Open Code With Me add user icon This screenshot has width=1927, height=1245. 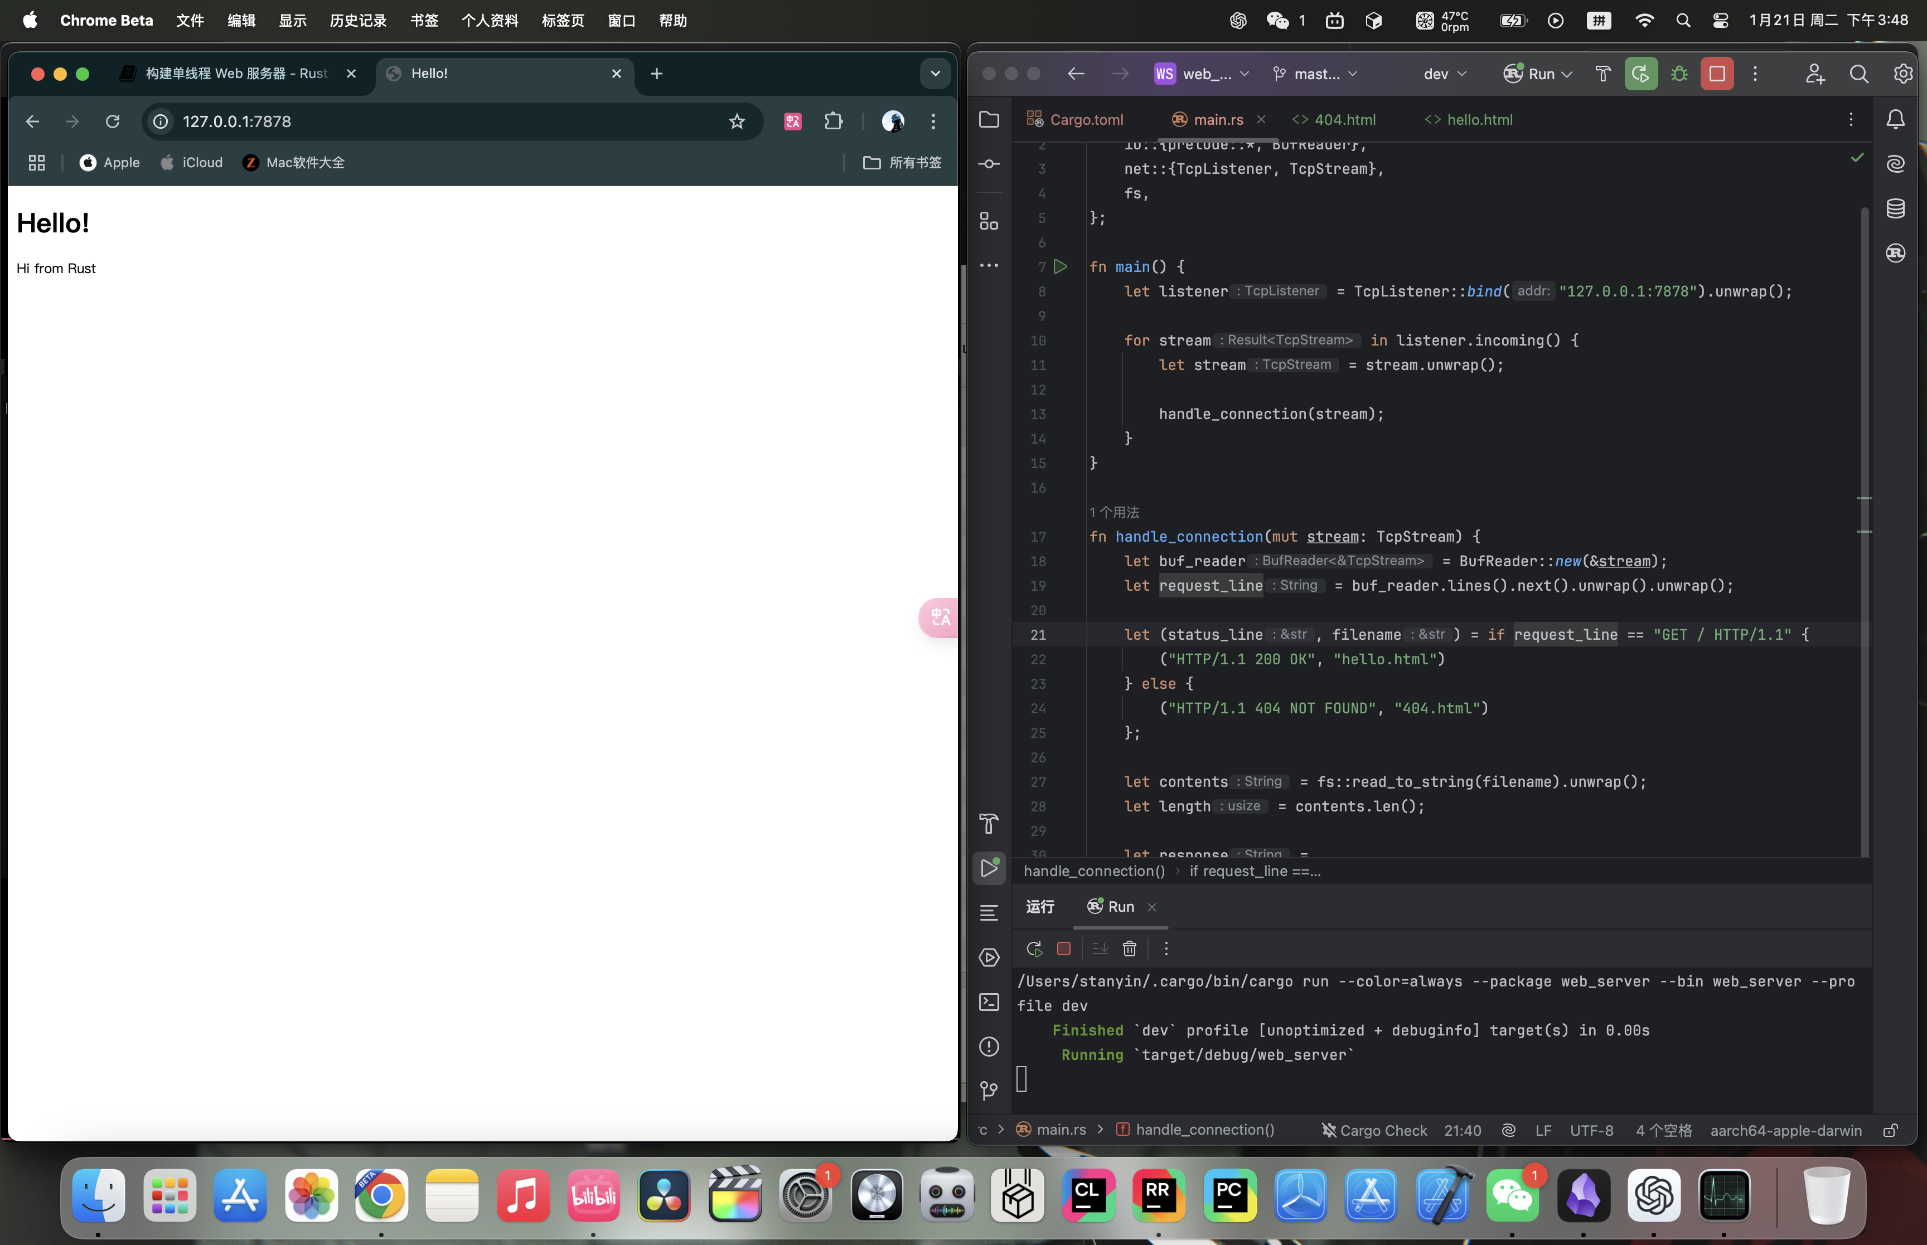pyautogui.click(x=1815, y=74)
